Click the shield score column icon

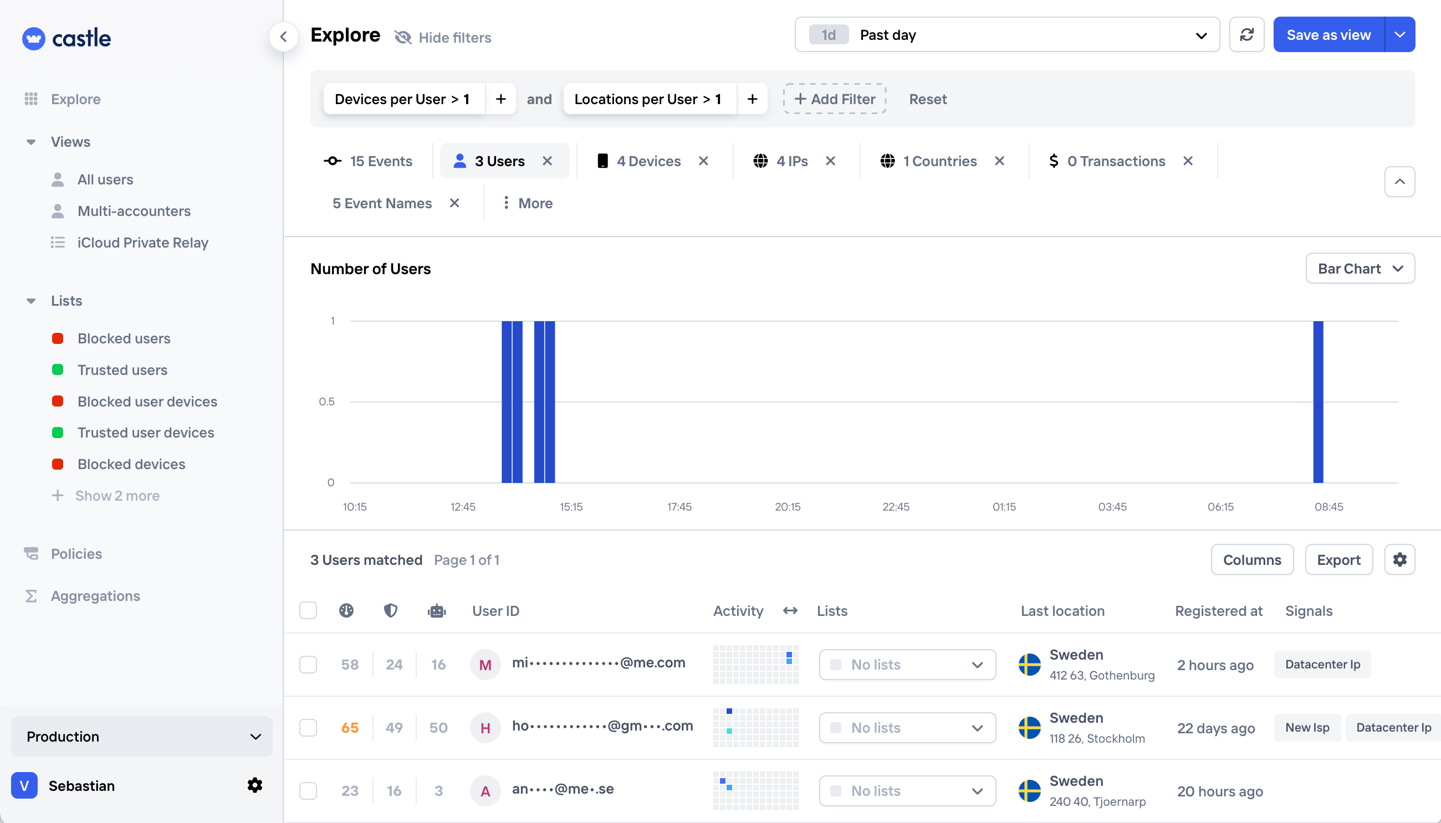point(390,610)
